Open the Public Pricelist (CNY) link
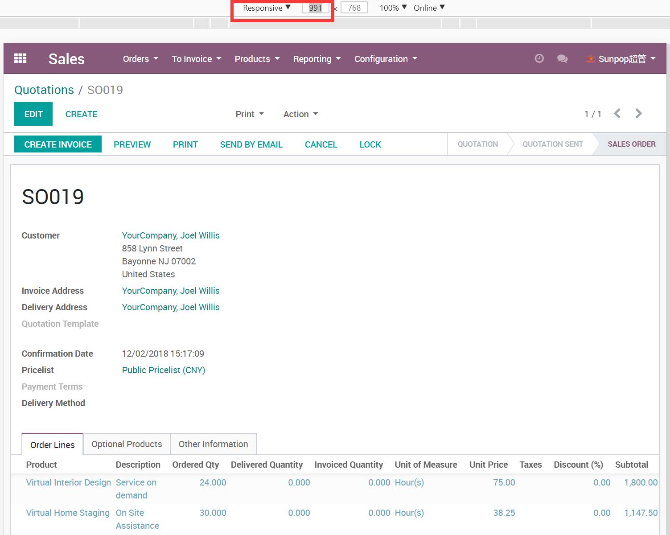 (163, 370)
